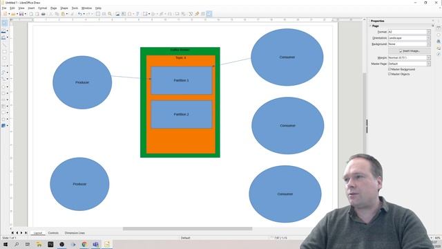Click the Insert Text Box toolbar icon
Image resolution: width=442 pixels, height=249 pixels.
(x=124, y=14)
